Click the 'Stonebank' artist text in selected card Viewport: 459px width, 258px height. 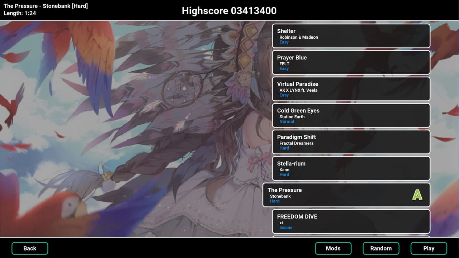tap(280, 196)
